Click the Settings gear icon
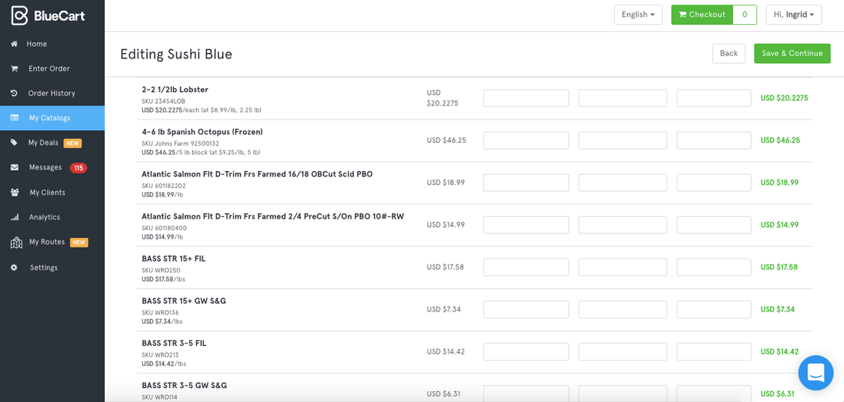Screen dimensions: 844x402 15,268
